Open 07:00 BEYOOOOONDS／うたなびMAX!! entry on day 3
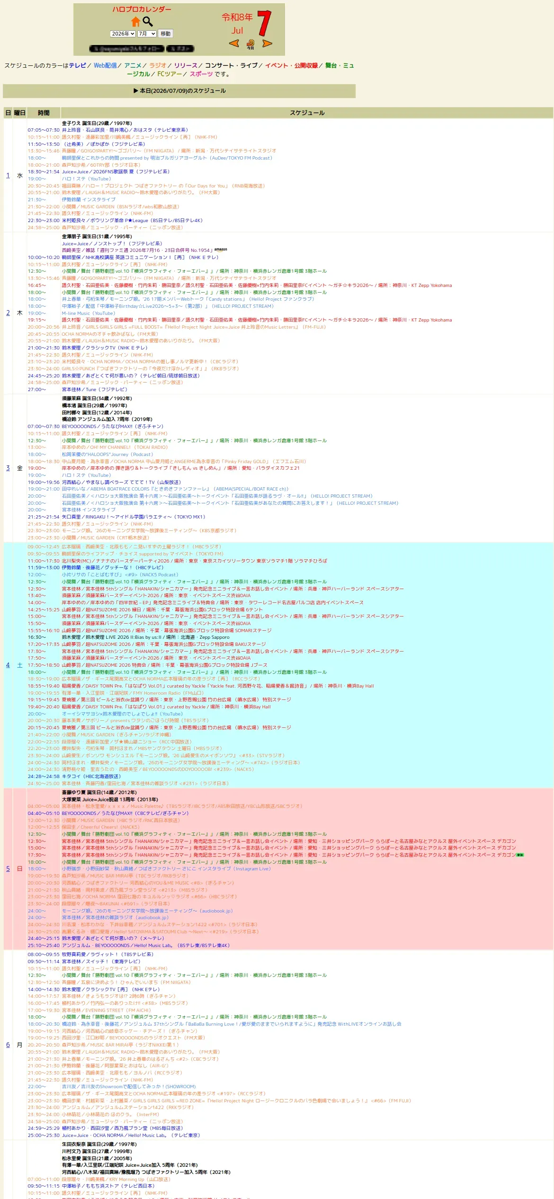This screenshot has width=554, height=1199. [x=113, y=427]
